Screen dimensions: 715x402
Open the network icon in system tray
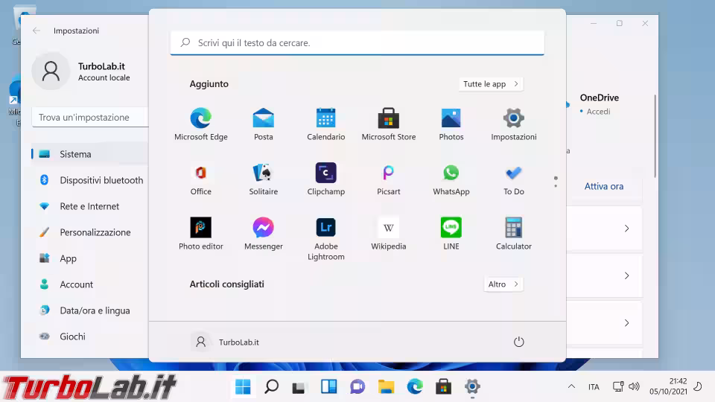[618, 386]
